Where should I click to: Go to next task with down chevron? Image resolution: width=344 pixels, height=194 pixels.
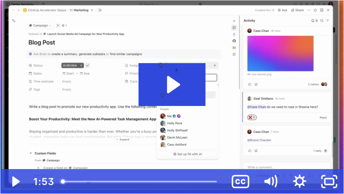click(x=19, y=10)
